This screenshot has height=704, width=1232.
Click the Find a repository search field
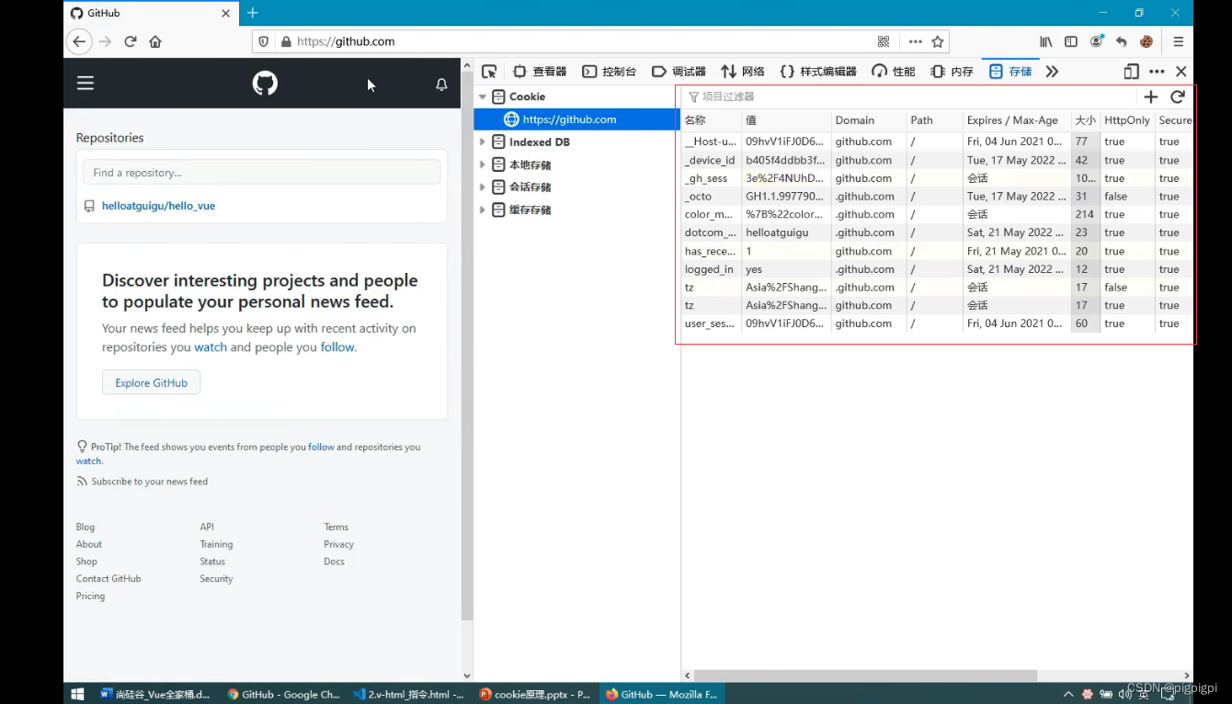pos(262,173)
